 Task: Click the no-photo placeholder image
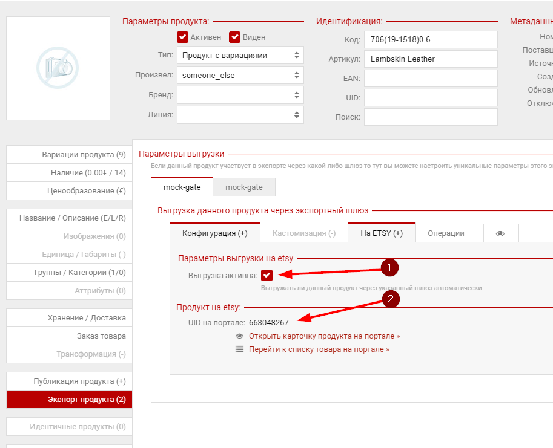[58, 68]
